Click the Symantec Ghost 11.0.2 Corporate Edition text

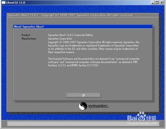coord(70,35)
